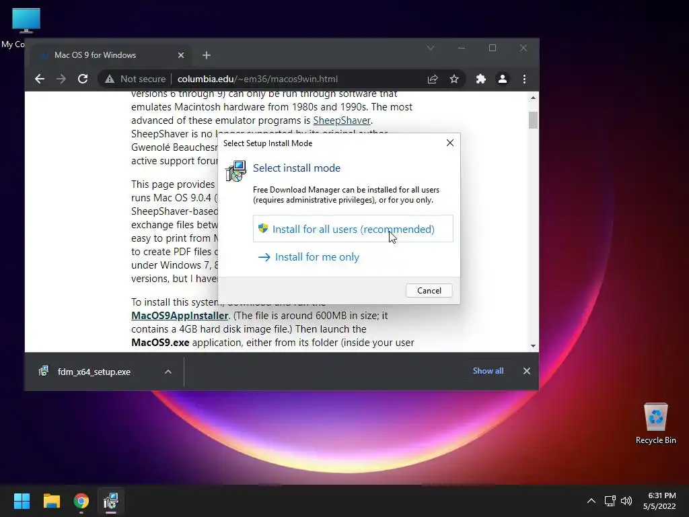
Task: Open Chrome extensions puzzle icon
Action: tap(480, 79)
